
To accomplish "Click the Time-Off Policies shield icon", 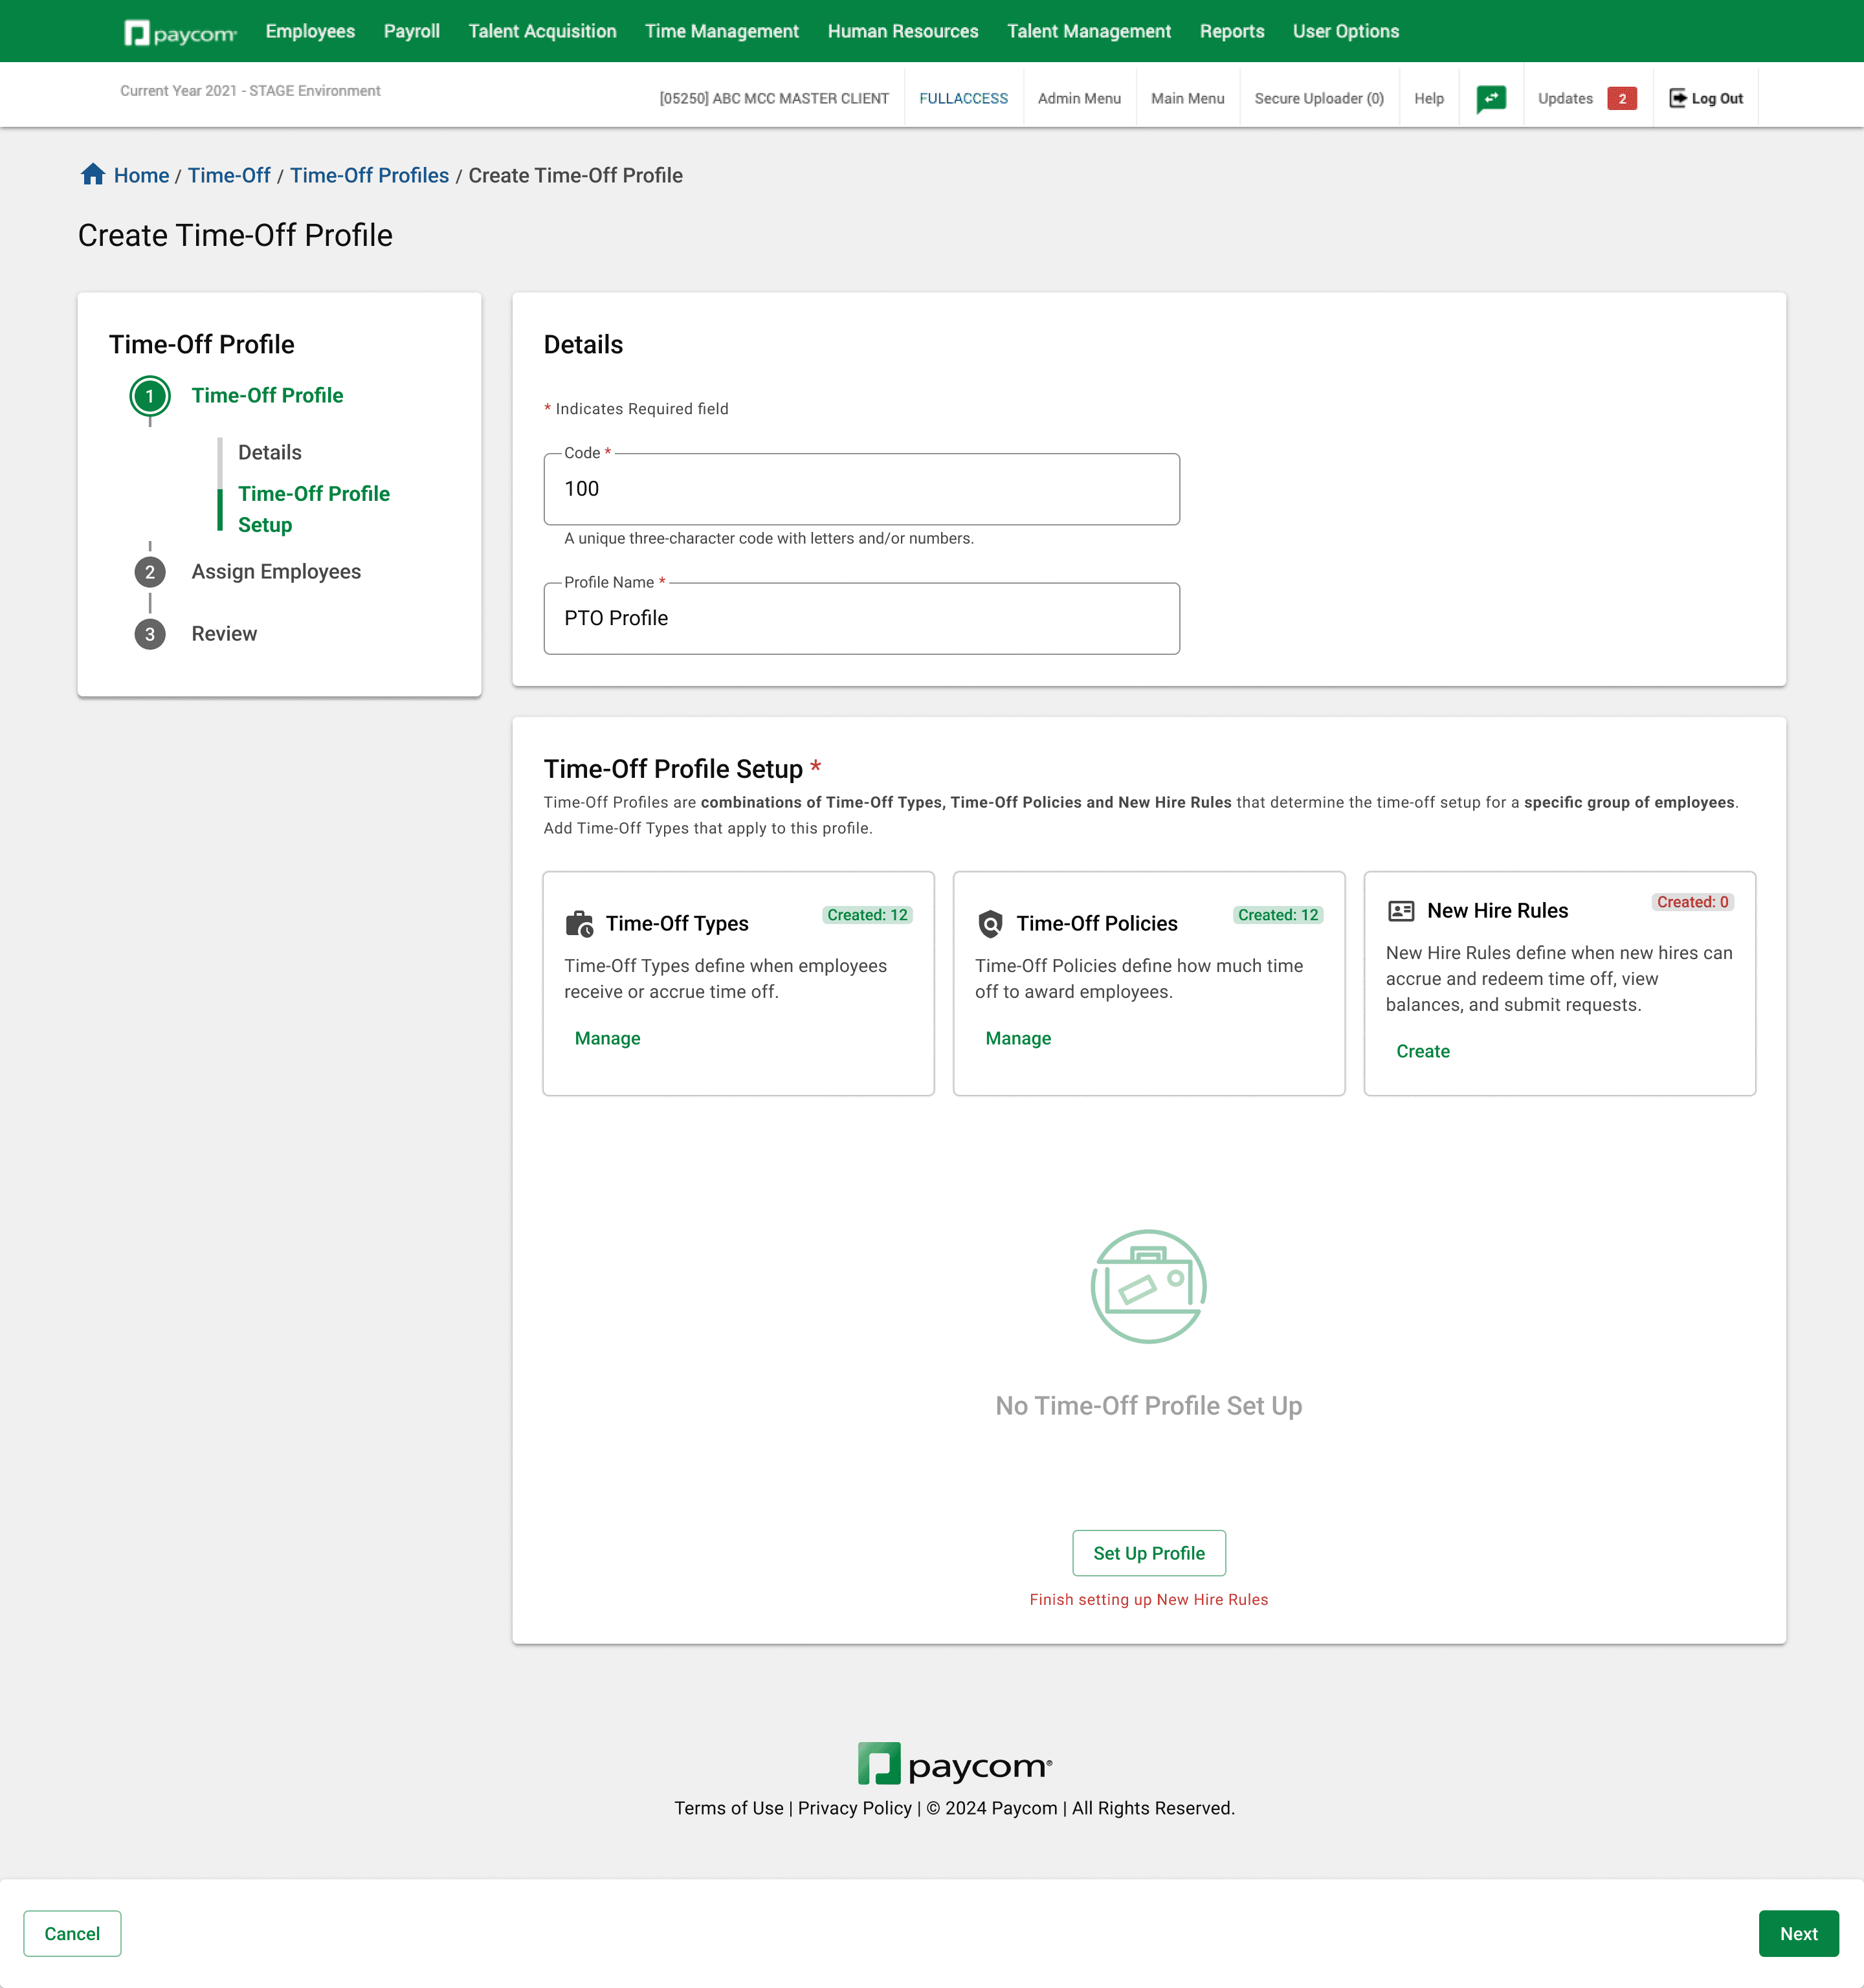I will [990, 923].
